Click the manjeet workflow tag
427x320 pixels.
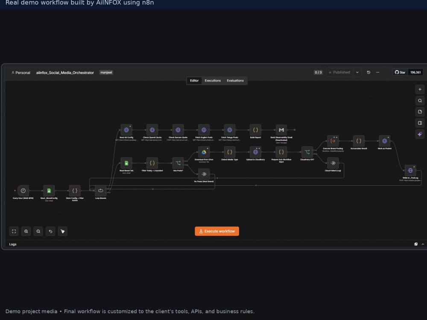[106, 73]
